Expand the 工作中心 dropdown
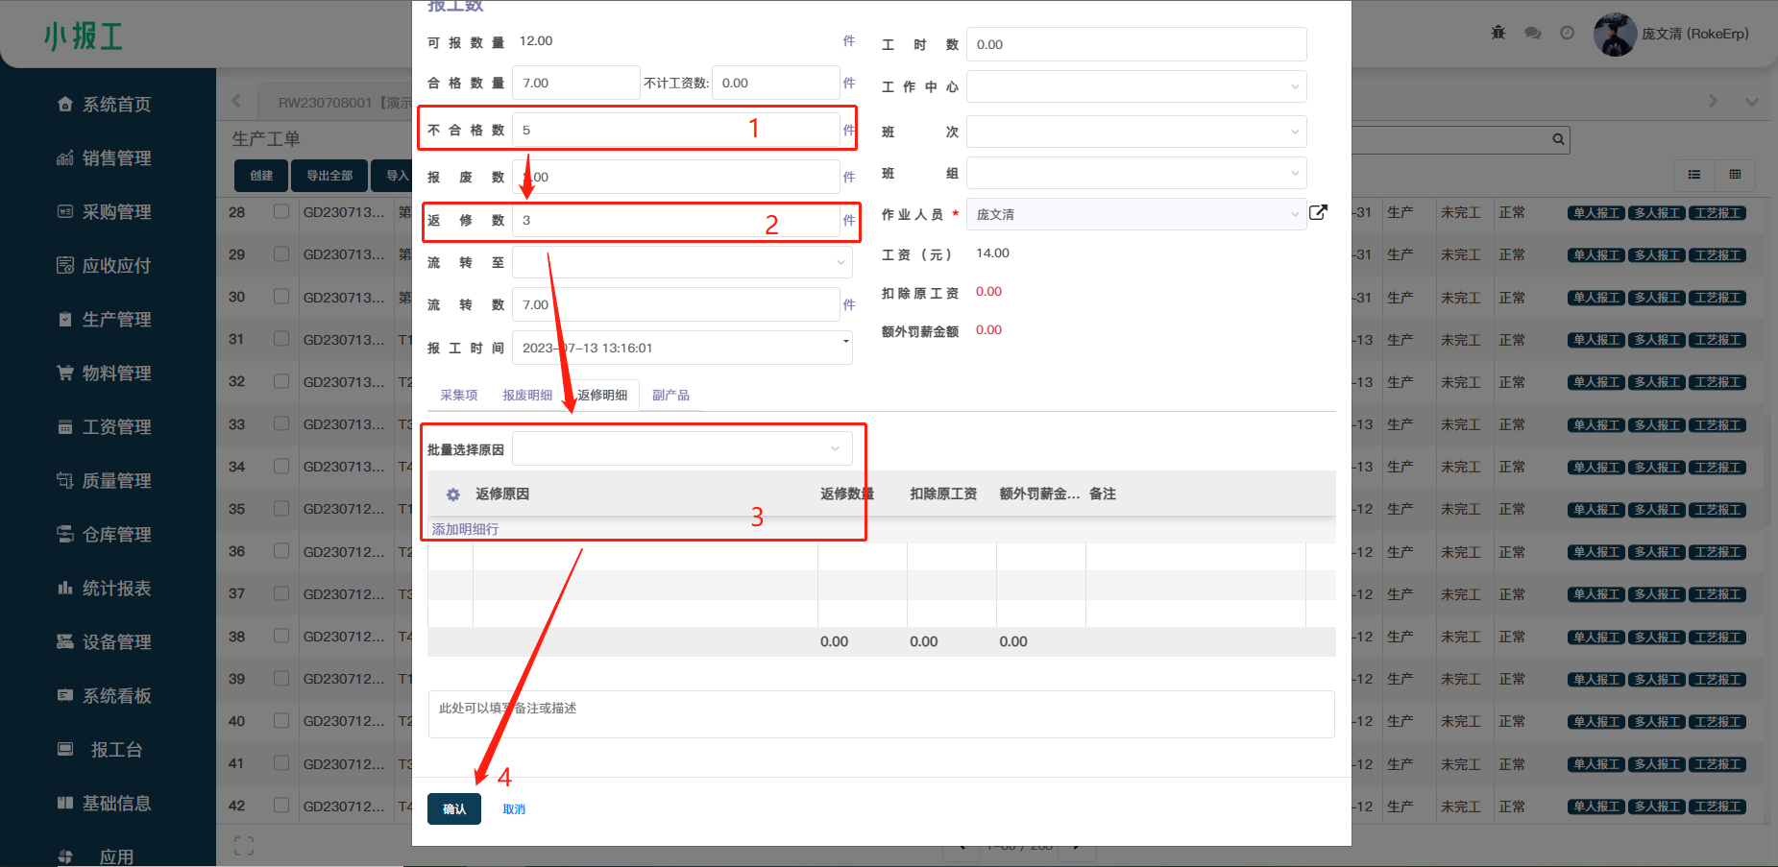 click(1136, 87)
